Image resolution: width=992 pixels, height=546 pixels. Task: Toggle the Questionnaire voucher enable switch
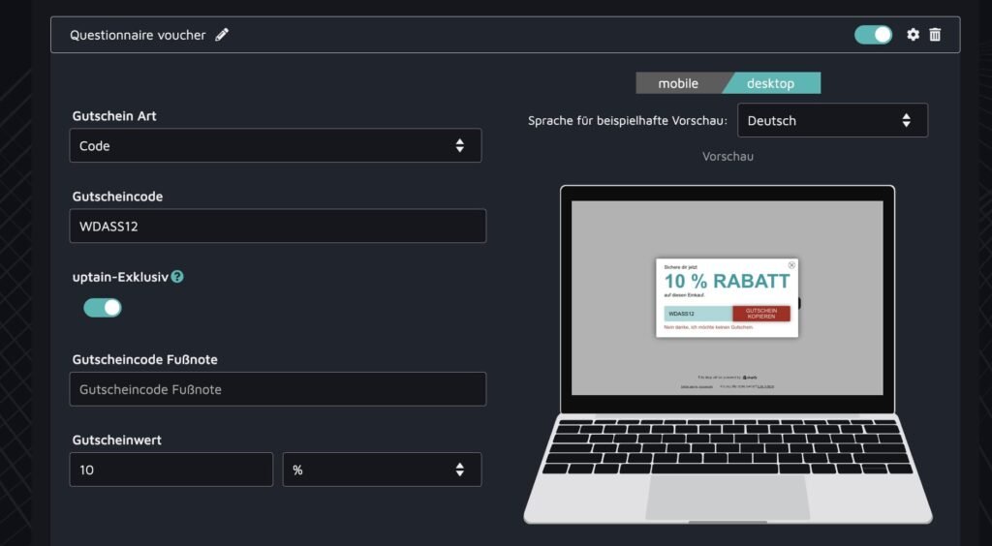tap(873, 35)
